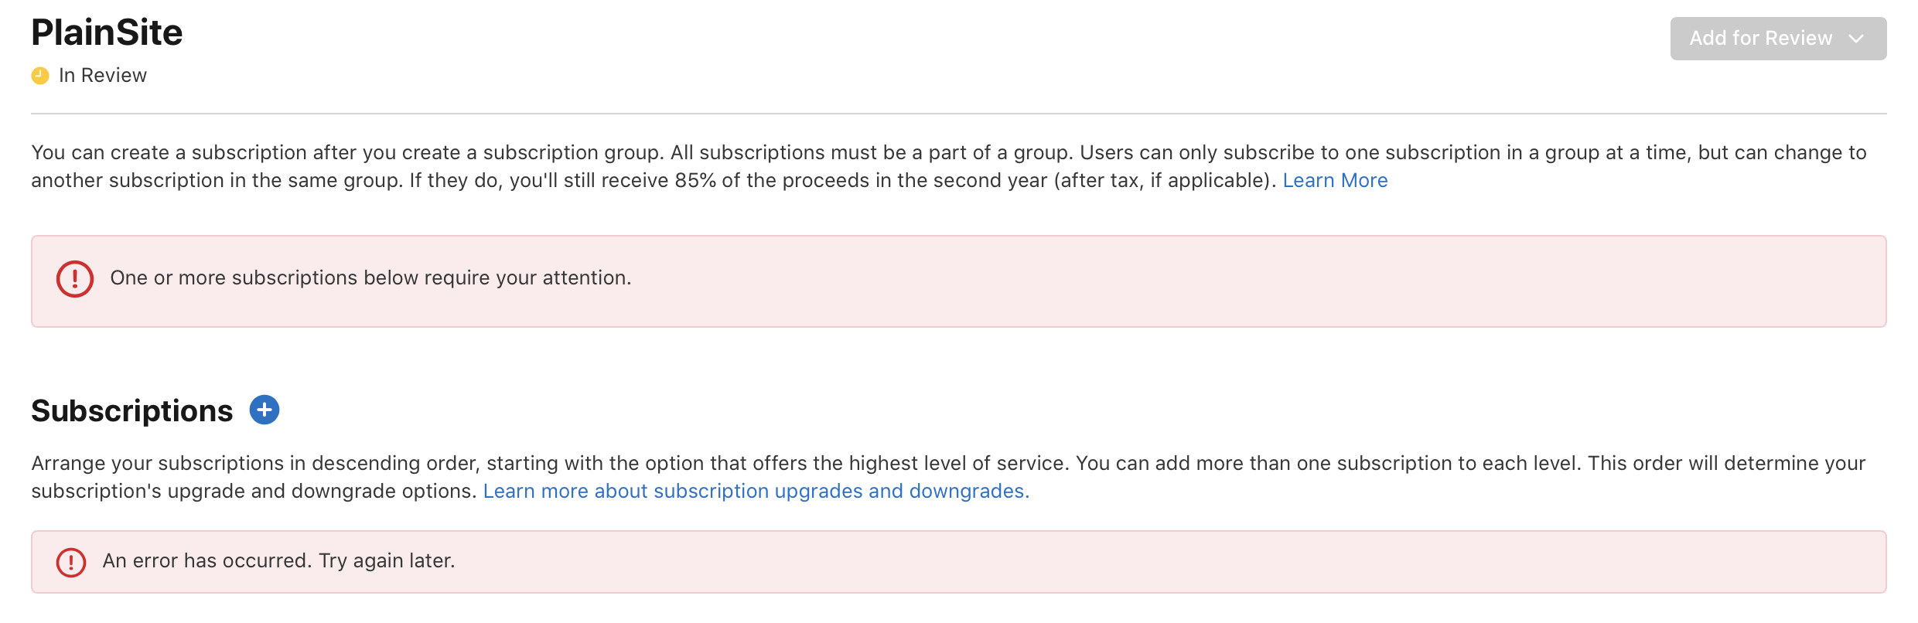The image size is (1918, 623).
Task: Click the 'Add for Review' button label
Action: pyautogui.click(x=1760, y=39)
